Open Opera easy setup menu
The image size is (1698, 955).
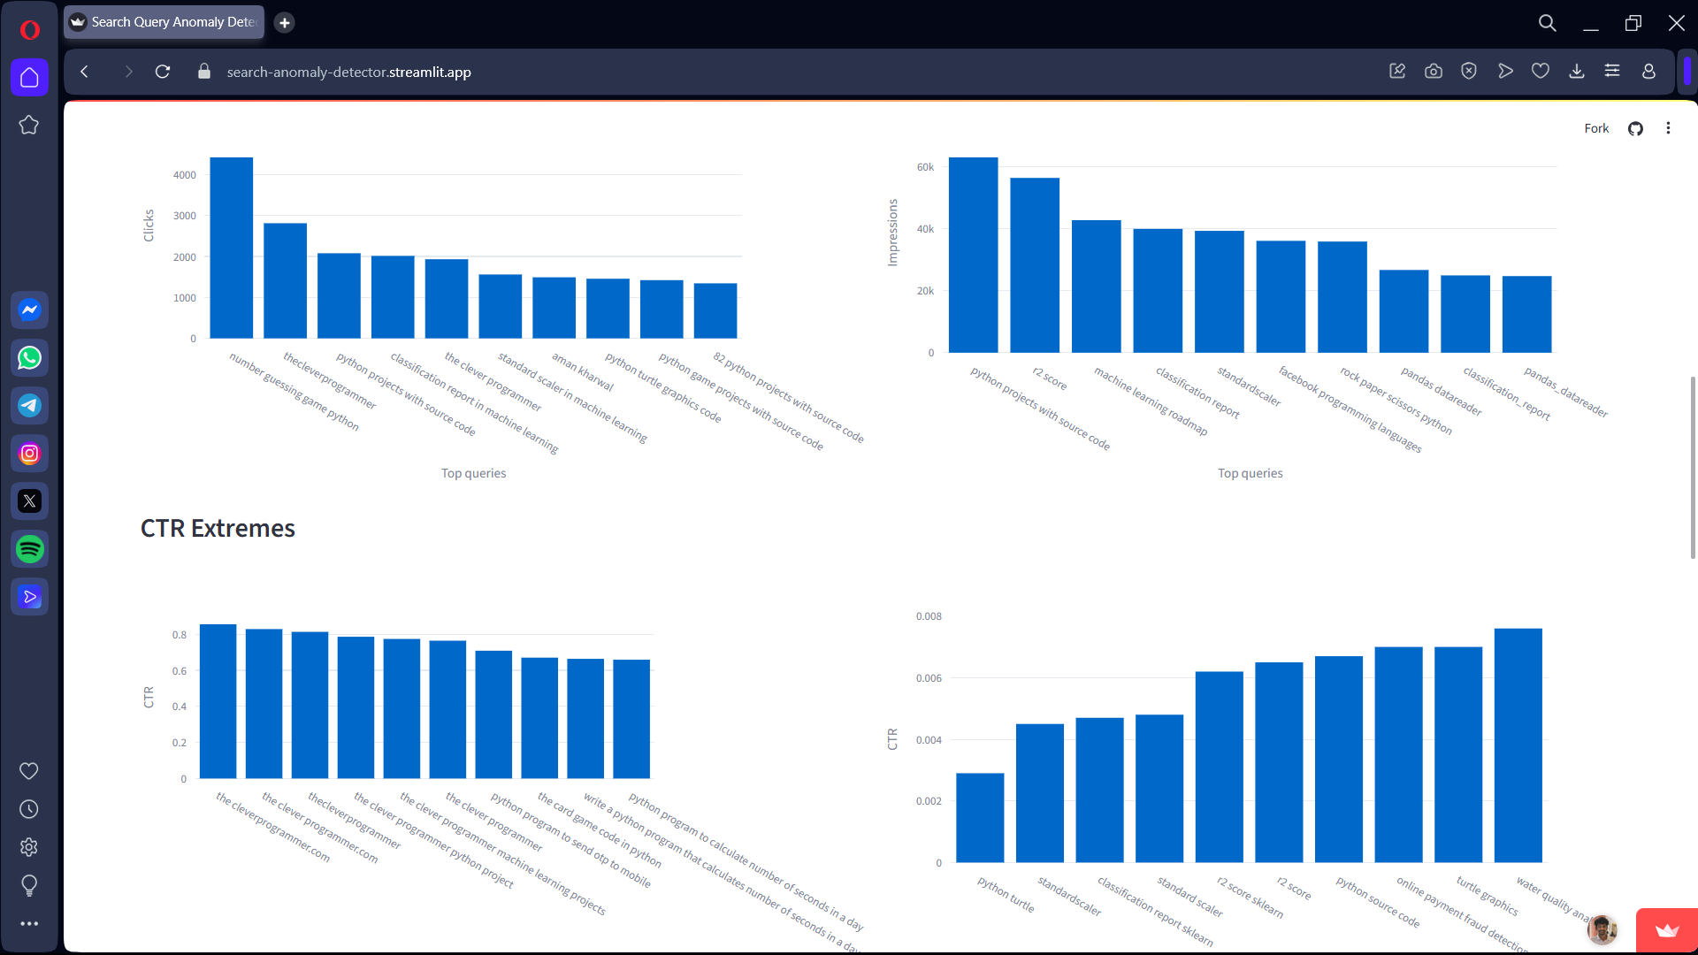click(x=1612, y=72)
